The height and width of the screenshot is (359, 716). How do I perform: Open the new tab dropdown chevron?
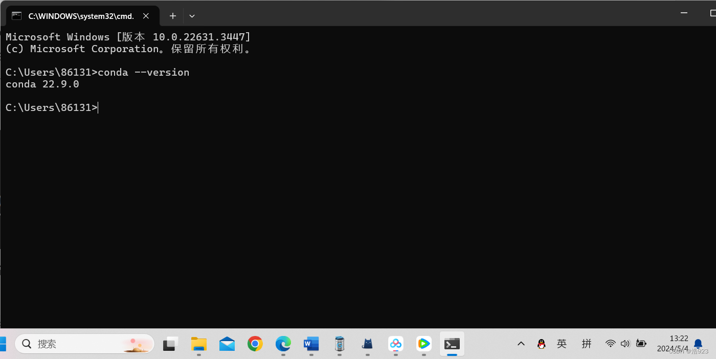click(x=192, y=16)
